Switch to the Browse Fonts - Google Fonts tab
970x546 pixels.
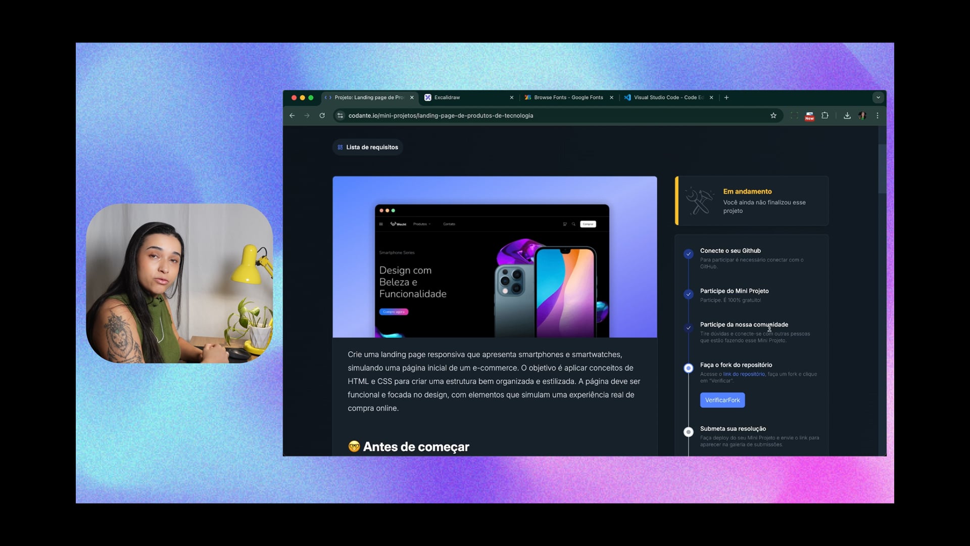click(568, 98)
